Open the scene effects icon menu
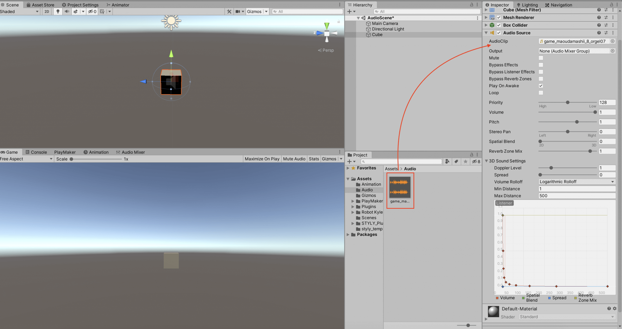 click(x=75, y=12)
